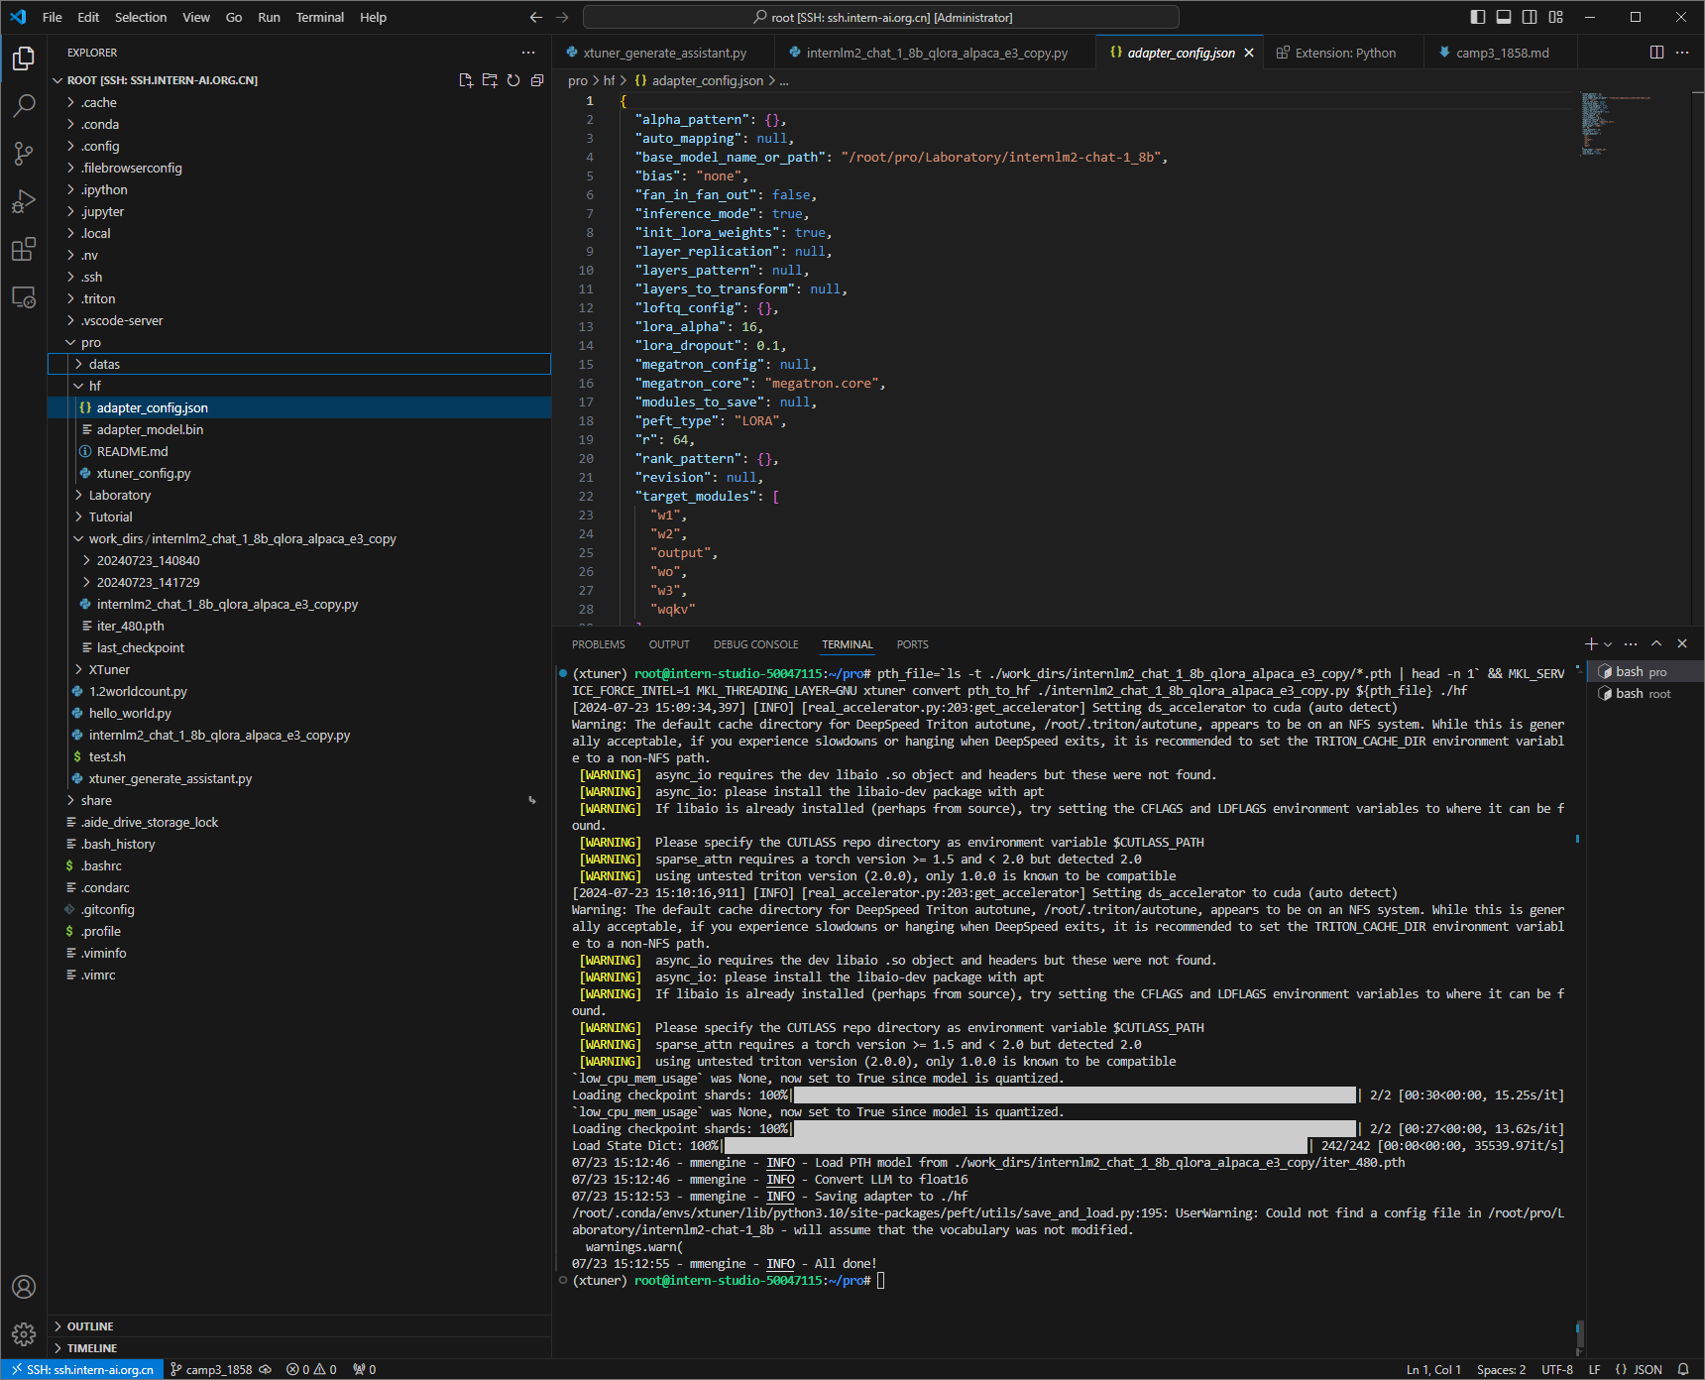Expand the XTuner folder

pyautogui.click(x=299, y=669)
